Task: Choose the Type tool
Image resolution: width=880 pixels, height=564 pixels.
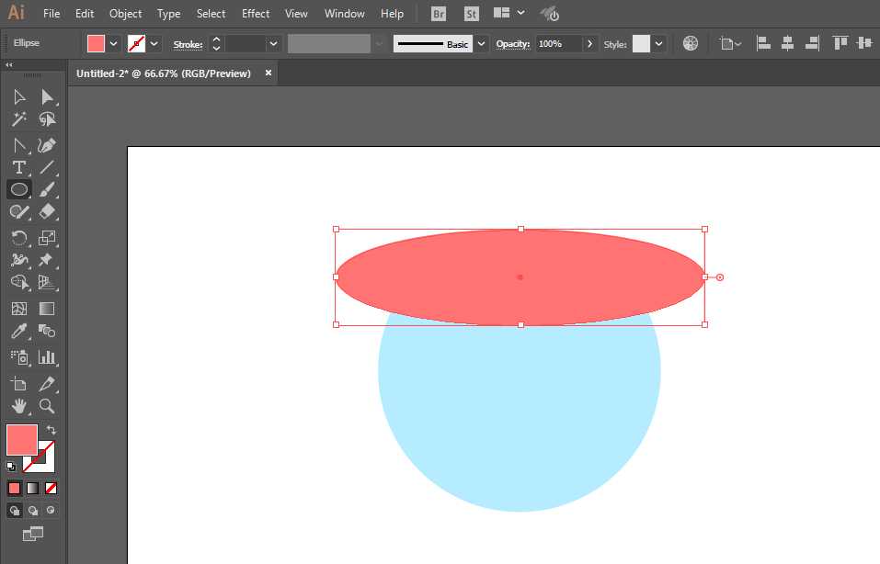Action: [x=19, y=167]
